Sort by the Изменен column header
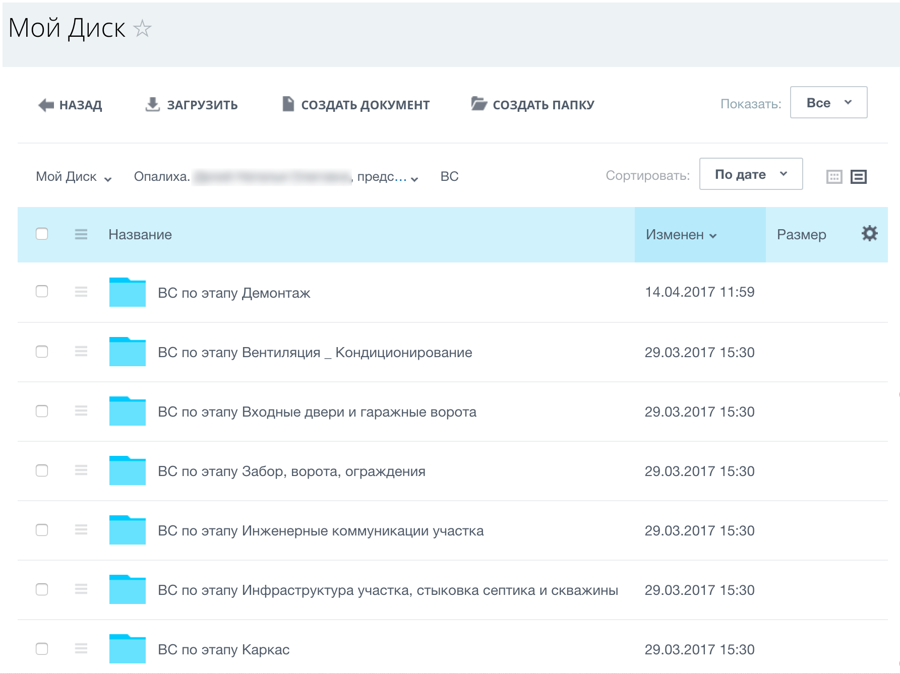This screenshot has height=674, width=900. coord(681,235)
